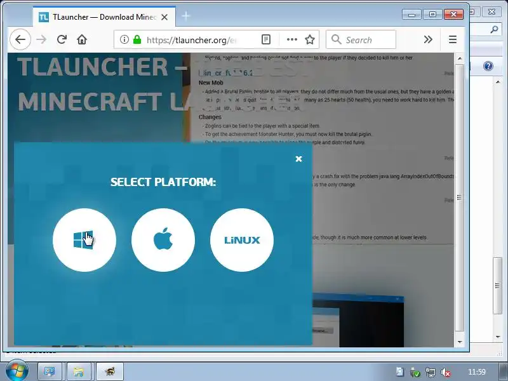
Task: Open the muted volume tray icon
Action: tap(446, 372)
